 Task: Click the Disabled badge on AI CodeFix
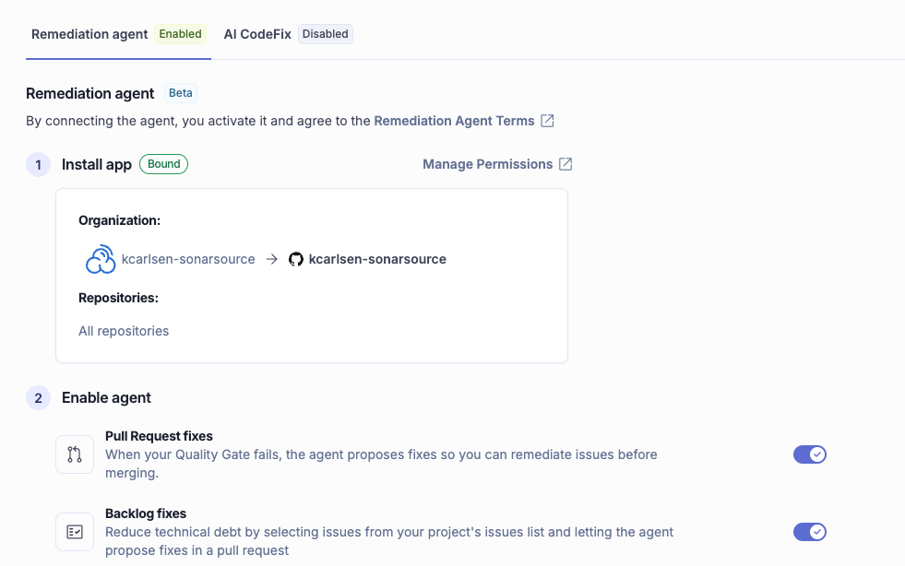(326, 34)
